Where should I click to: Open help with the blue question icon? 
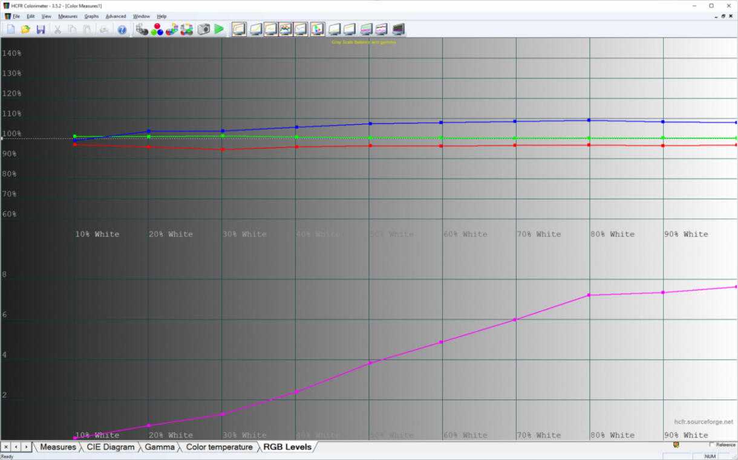coord(122,29)
